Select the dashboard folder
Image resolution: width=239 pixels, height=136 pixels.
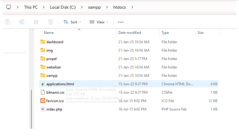[54, 42]
